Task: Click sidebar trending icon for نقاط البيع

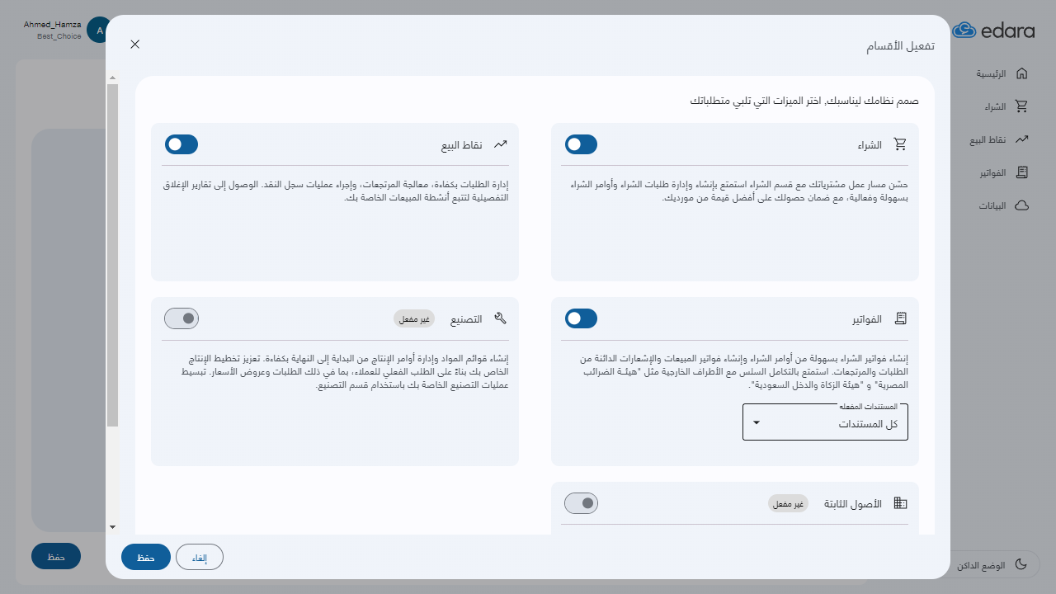Action: coord(1021,139)
